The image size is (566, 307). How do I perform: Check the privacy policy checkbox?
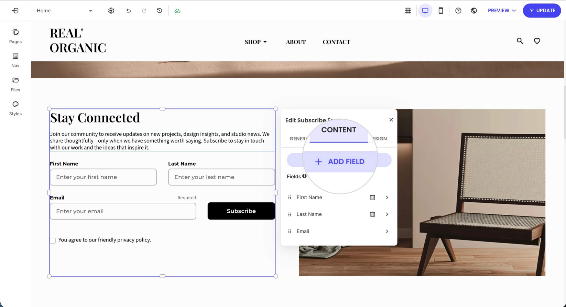(53, 240)
